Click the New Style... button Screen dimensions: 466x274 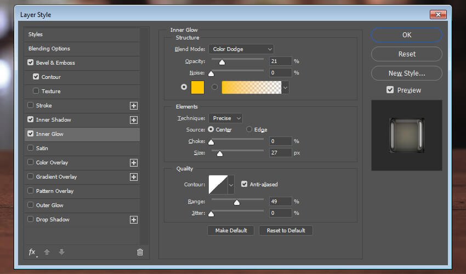tap(407, 73)
